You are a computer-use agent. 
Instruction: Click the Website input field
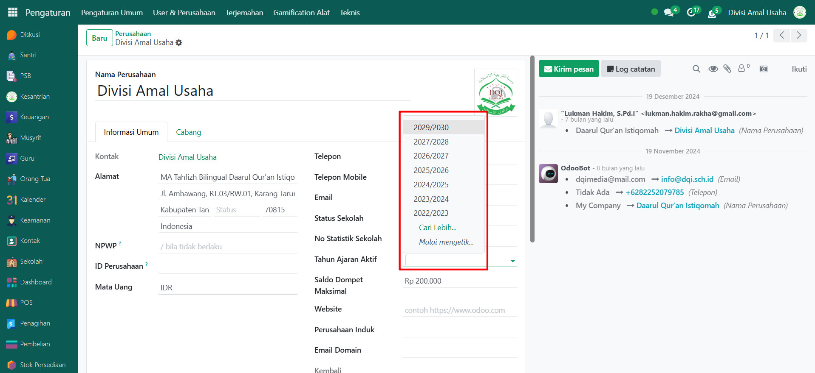(459, 310)
